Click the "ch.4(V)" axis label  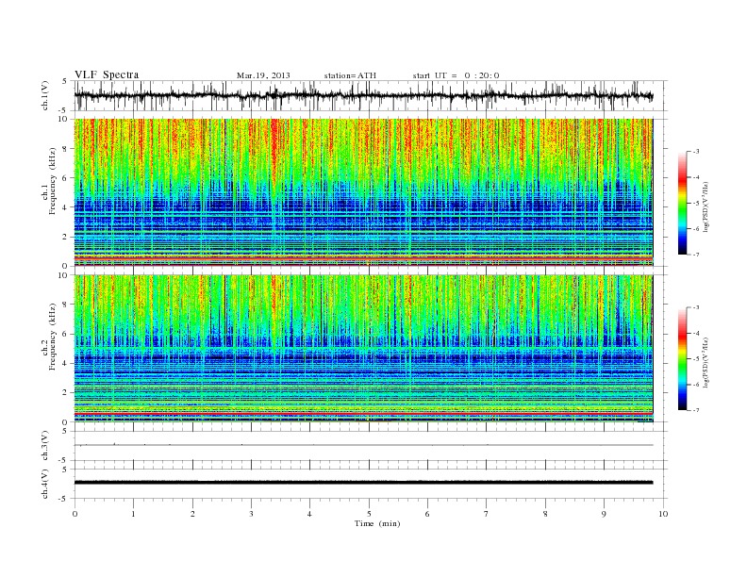[45, 484]
